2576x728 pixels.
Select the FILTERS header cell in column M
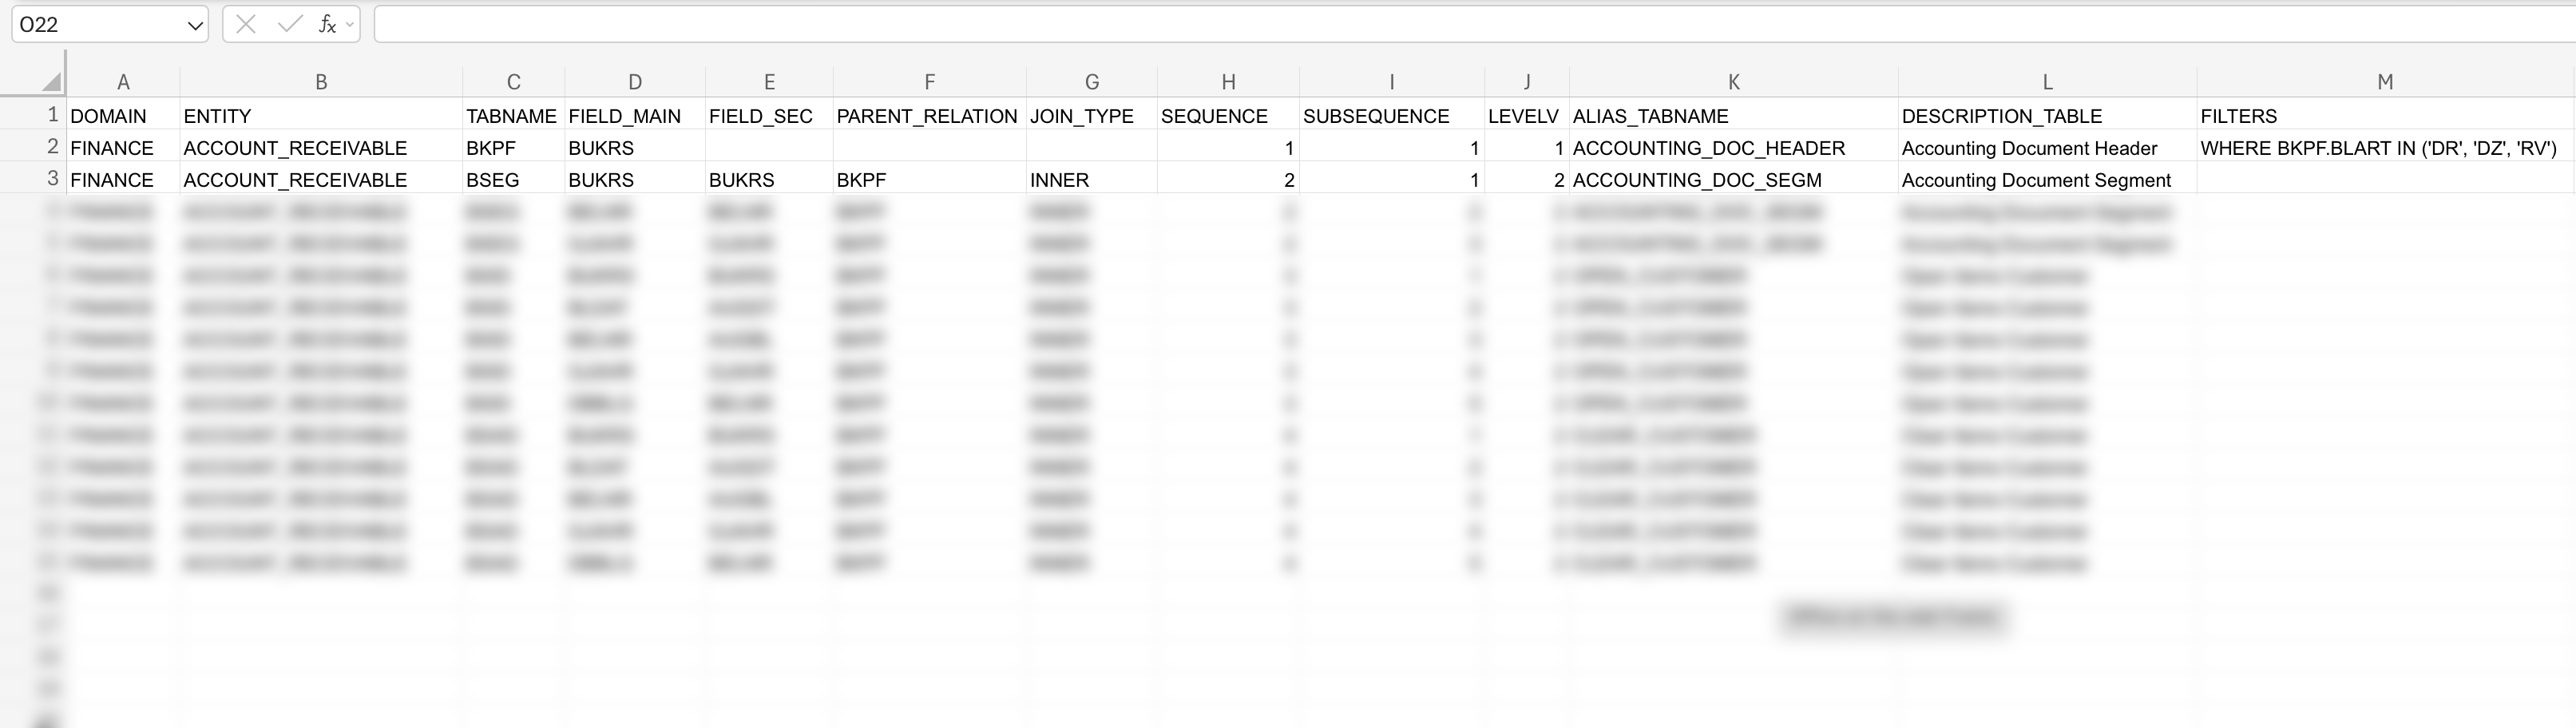pyautogui.click(x=2300, y=116)
